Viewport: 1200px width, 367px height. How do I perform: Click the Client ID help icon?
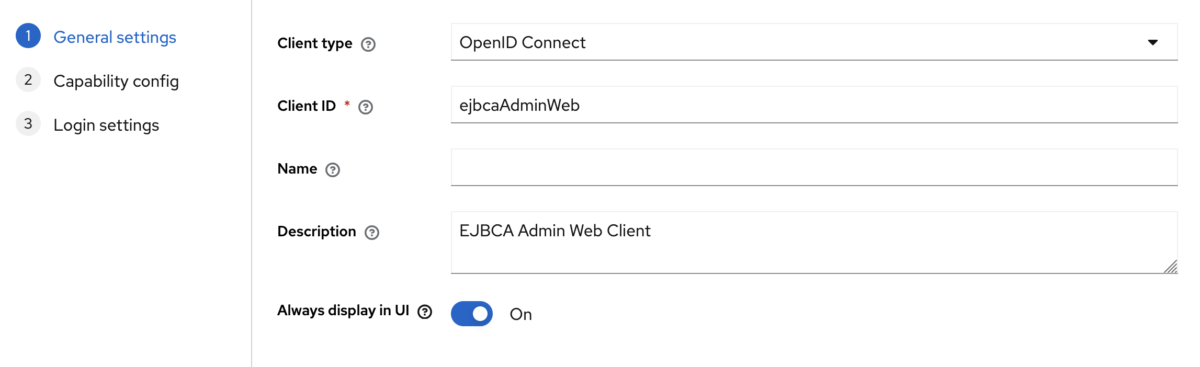point(366,107)
